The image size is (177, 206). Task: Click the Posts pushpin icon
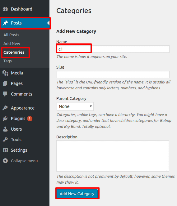(5, 23)
